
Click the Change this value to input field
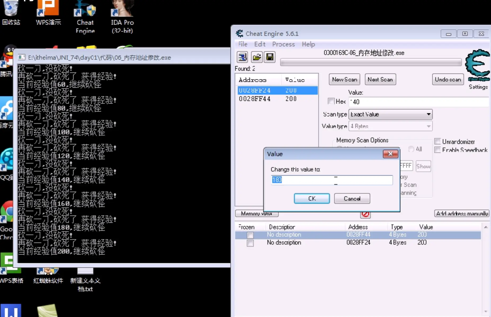coord(332,180)
